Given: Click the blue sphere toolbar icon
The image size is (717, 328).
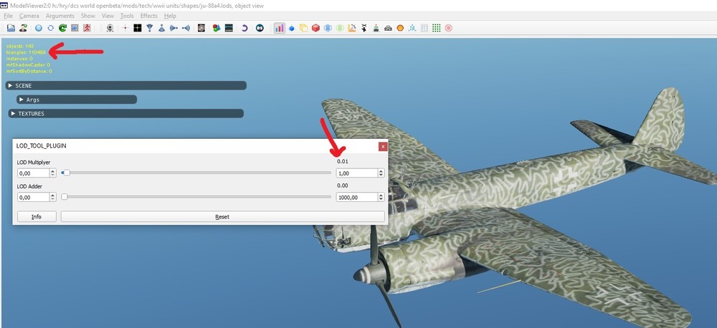Looking at the screenshot, I should (x=39, y=28).
